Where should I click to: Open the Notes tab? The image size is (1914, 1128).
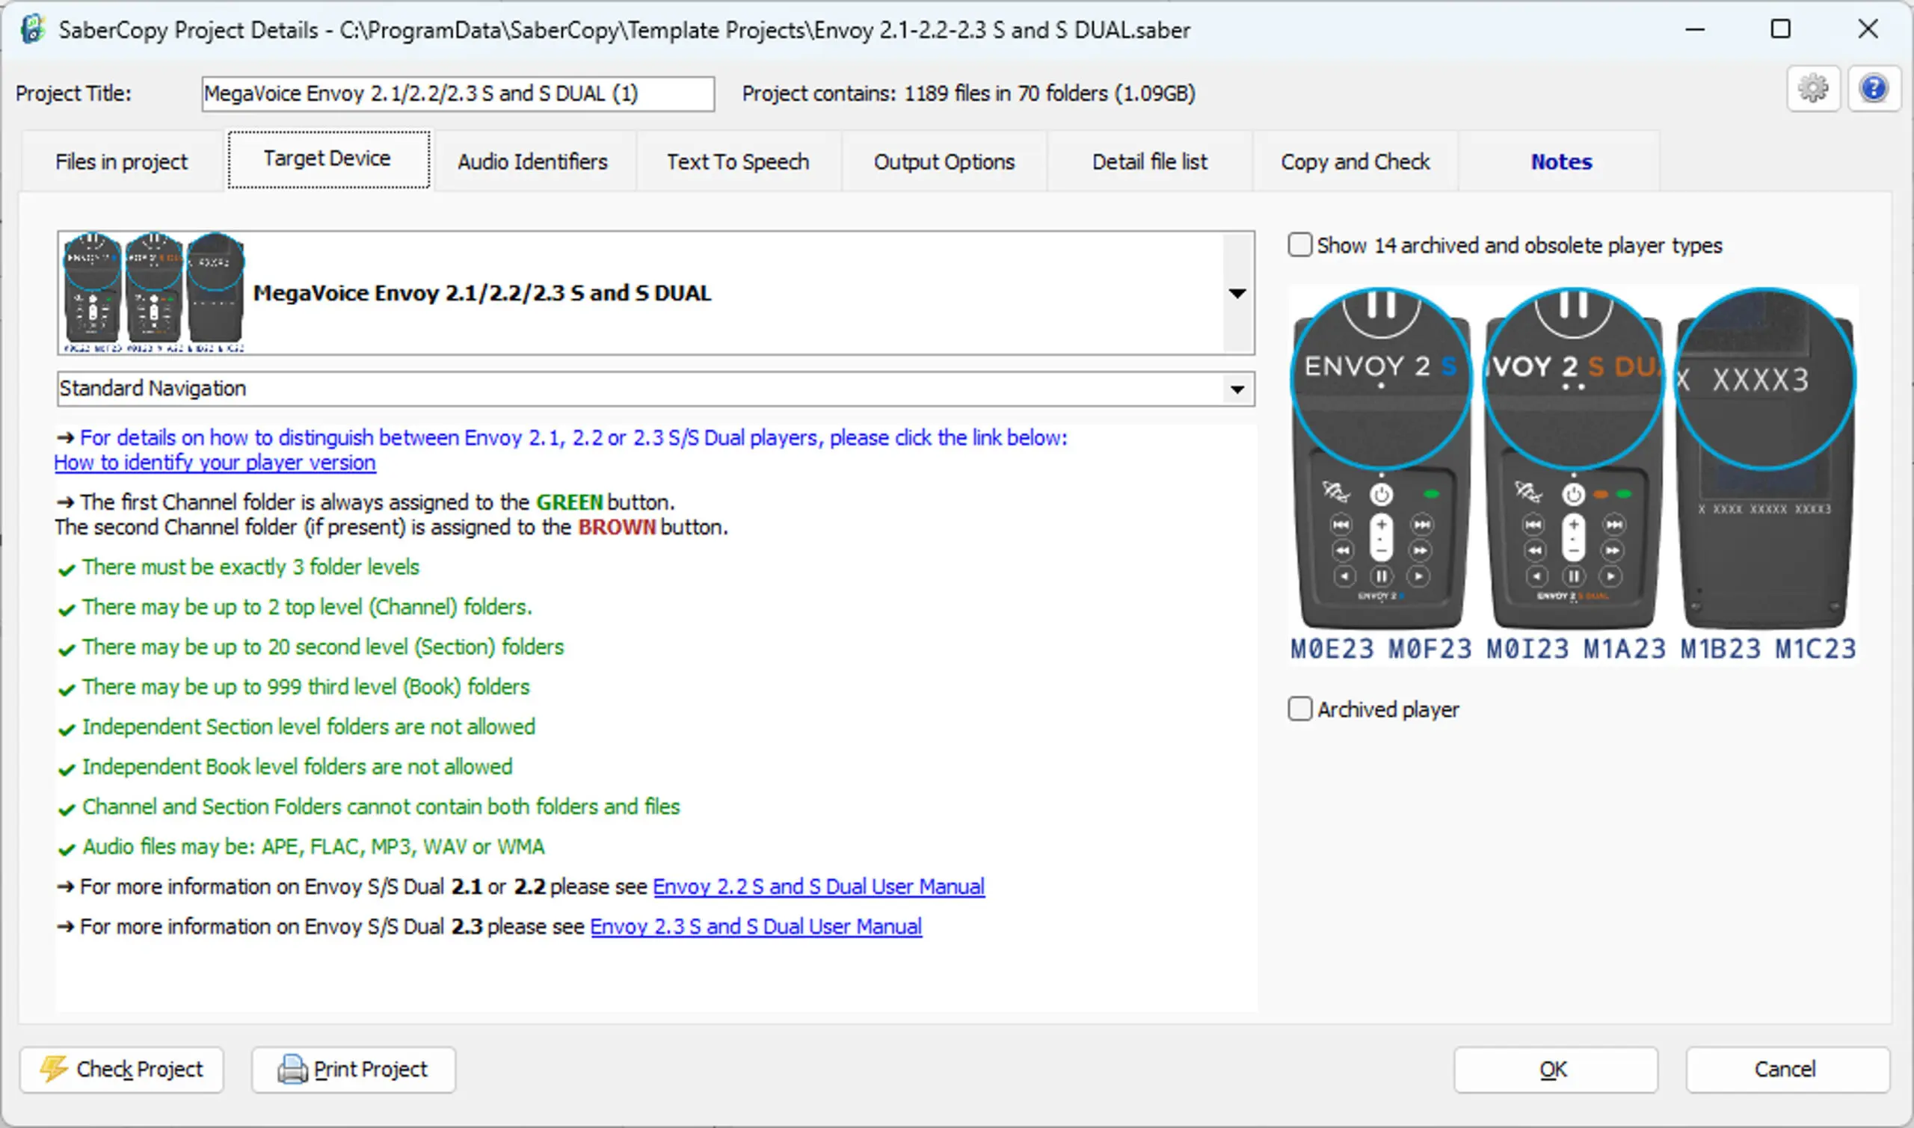pos(1561,162)
